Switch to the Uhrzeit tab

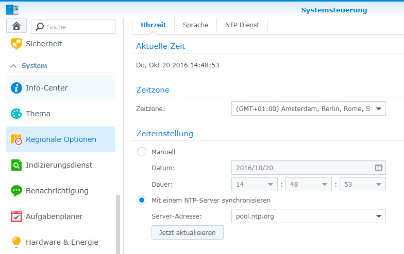click(154, 25)
